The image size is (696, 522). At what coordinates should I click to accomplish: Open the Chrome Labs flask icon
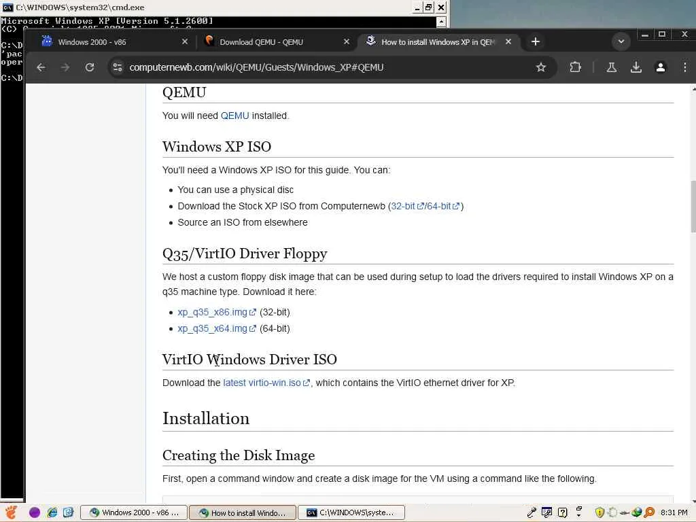[611, 67]
